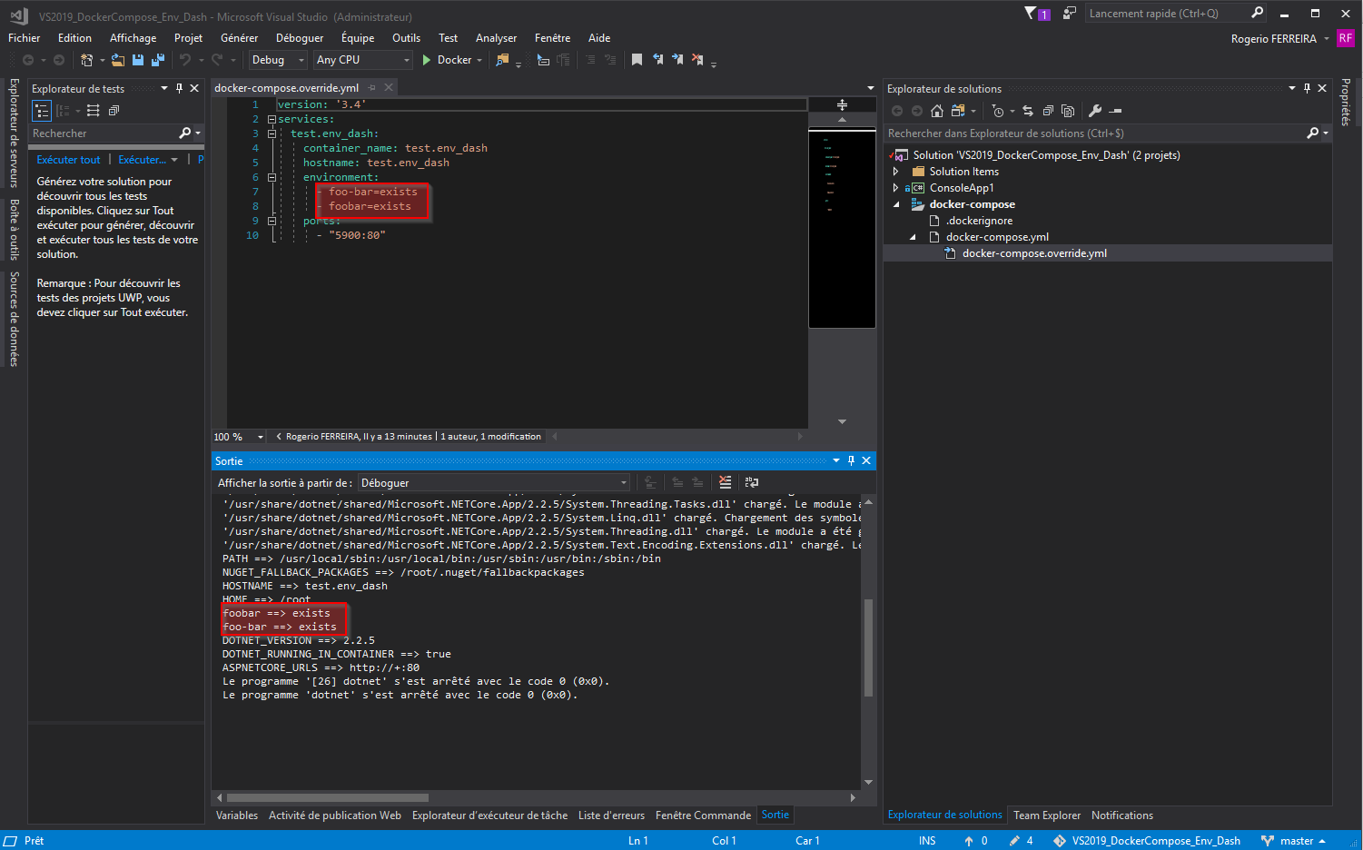This screenshot has height=850, width=1363.
Task: Switch to Liste d'erreurs tab
Action: click(611, 815)
